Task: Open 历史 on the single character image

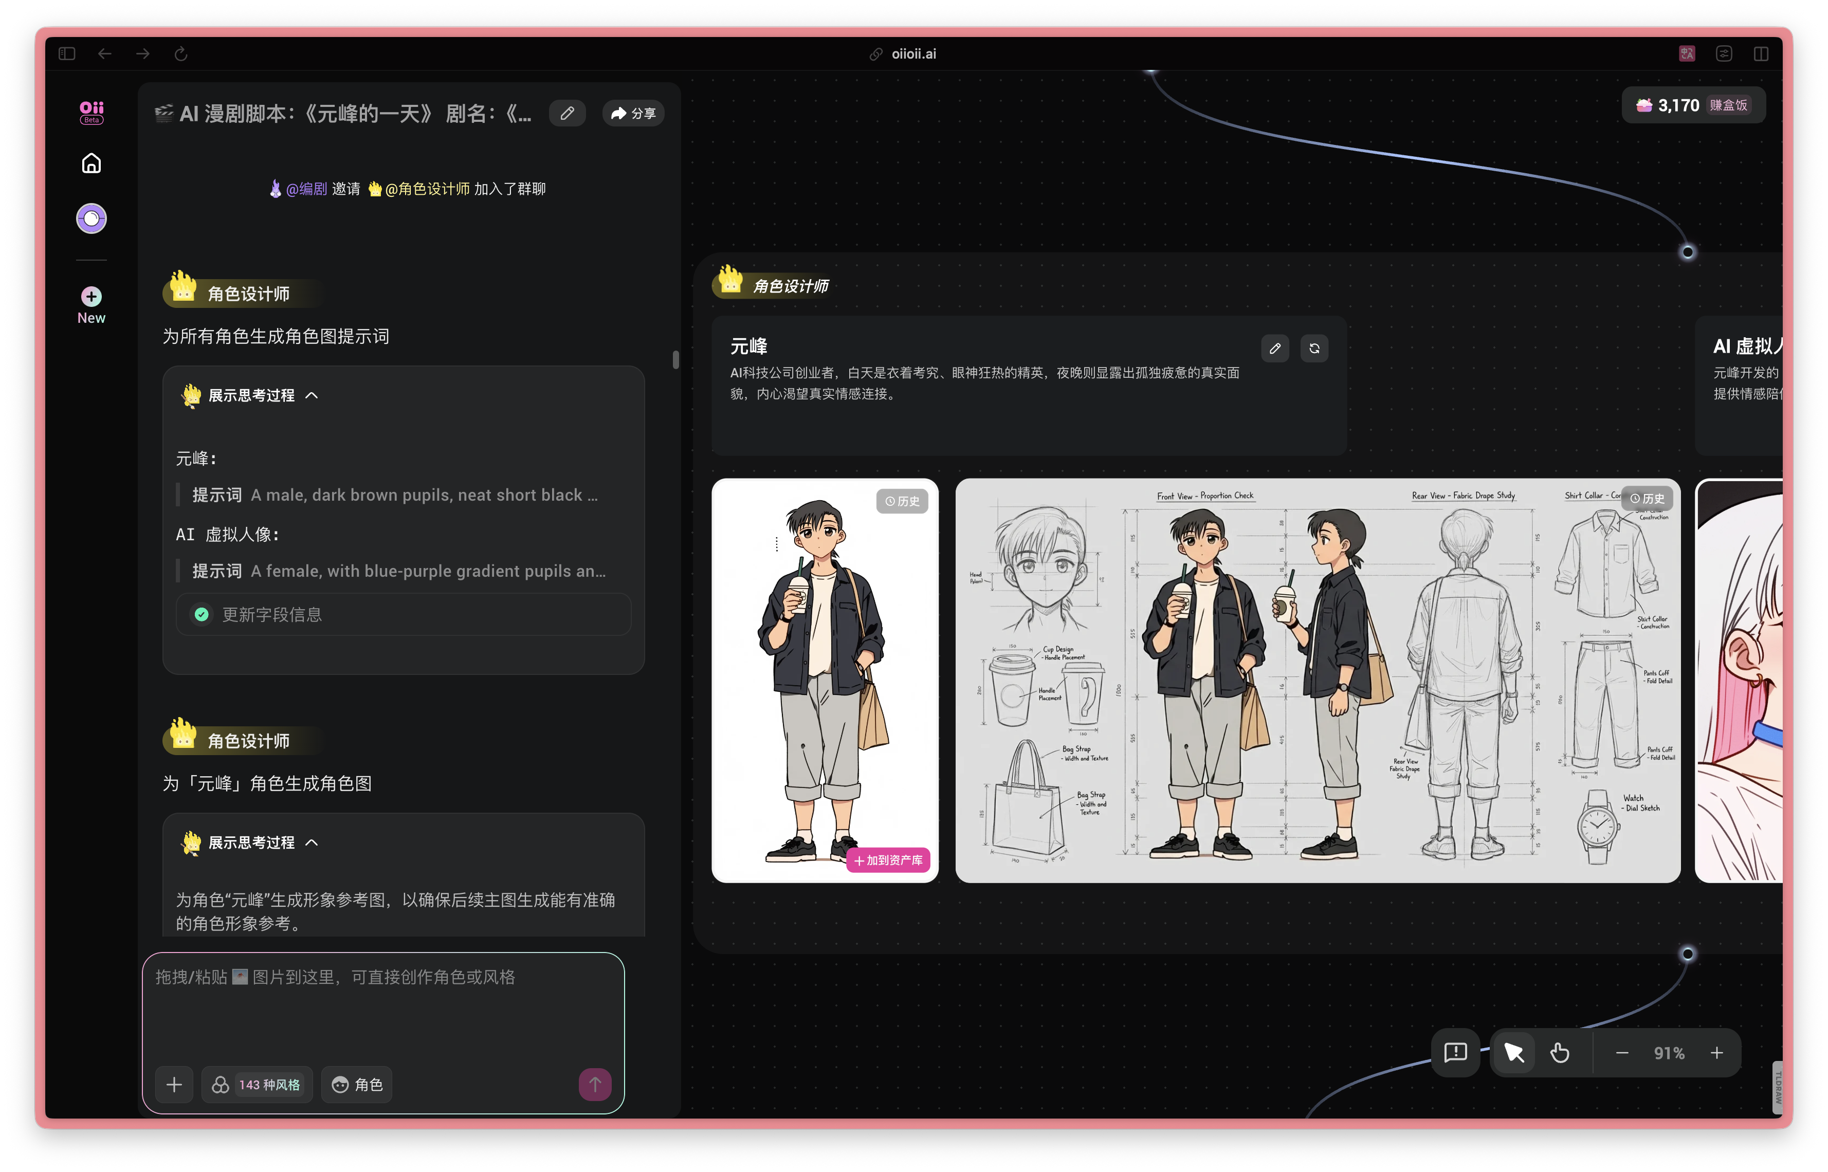Action: [x=902, y=501]
